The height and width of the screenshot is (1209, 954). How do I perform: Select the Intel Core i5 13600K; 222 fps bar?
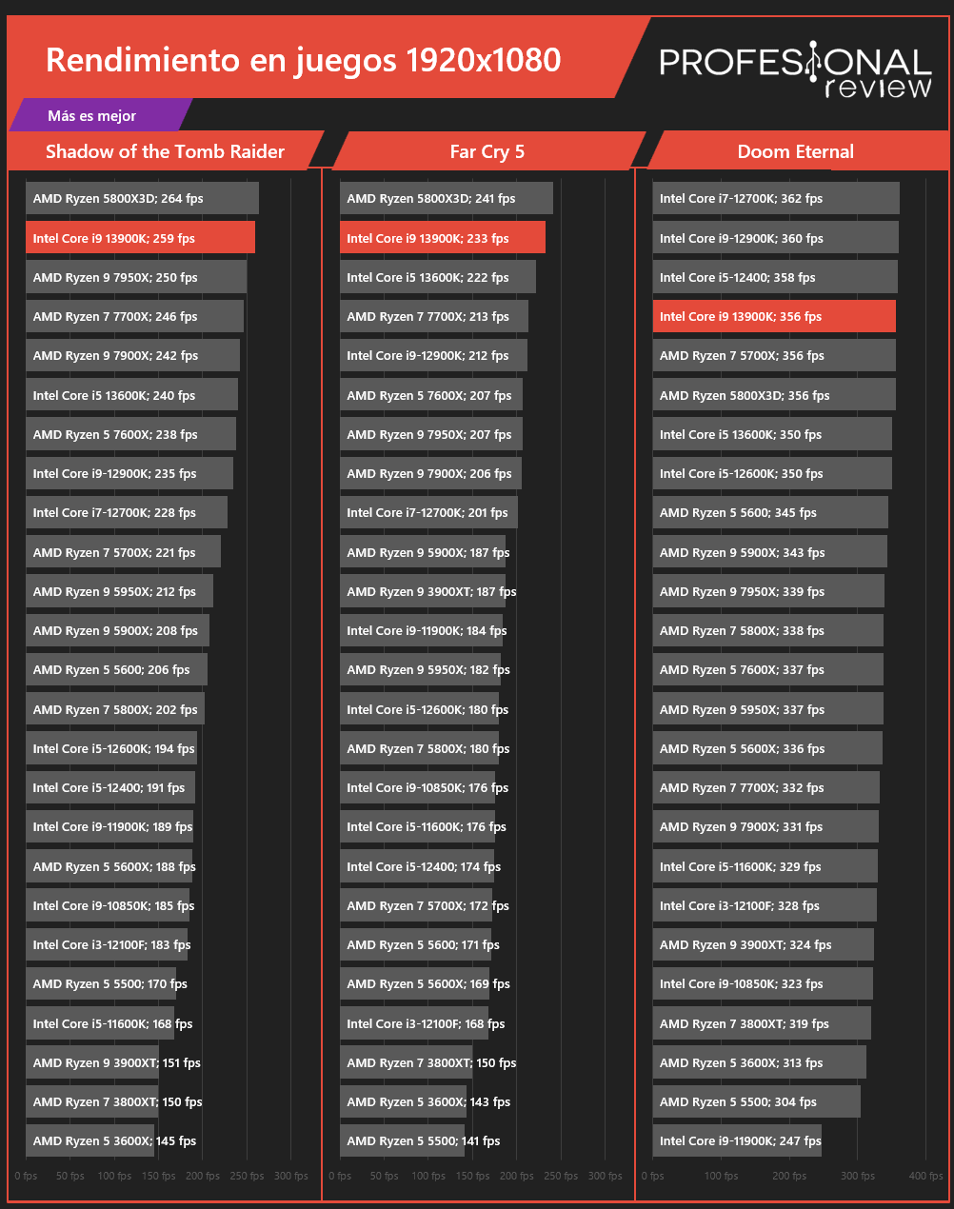click(x=438, y=277)
